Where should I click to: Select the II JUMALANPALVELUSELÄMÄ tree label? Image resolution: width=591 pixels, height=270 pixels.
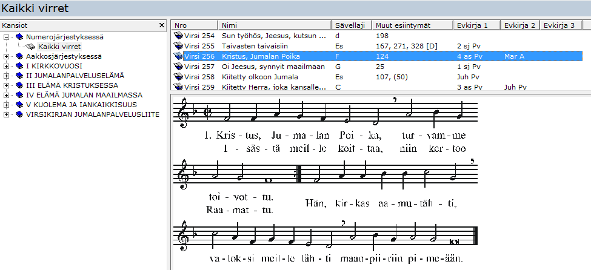tap(75, 76)
